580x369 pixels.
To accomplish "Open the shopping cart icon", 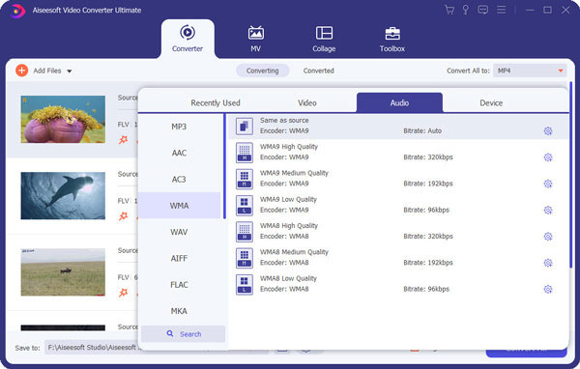I will pyautogui.click(x=449, y=10).
